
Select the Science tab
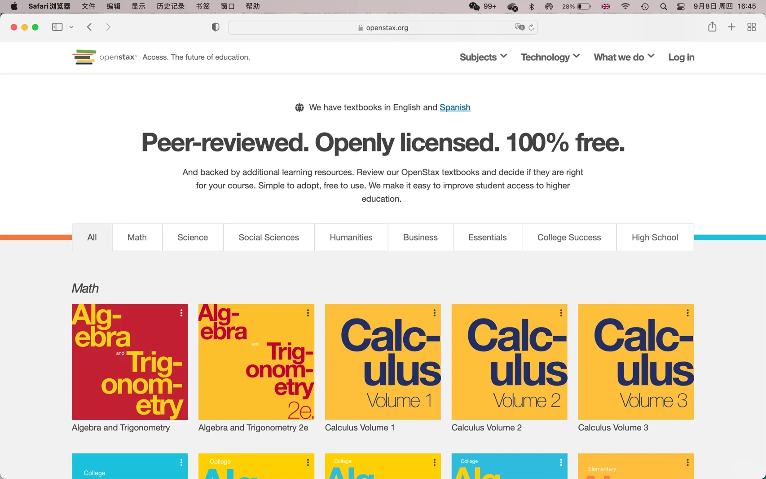tap(193, 237)
